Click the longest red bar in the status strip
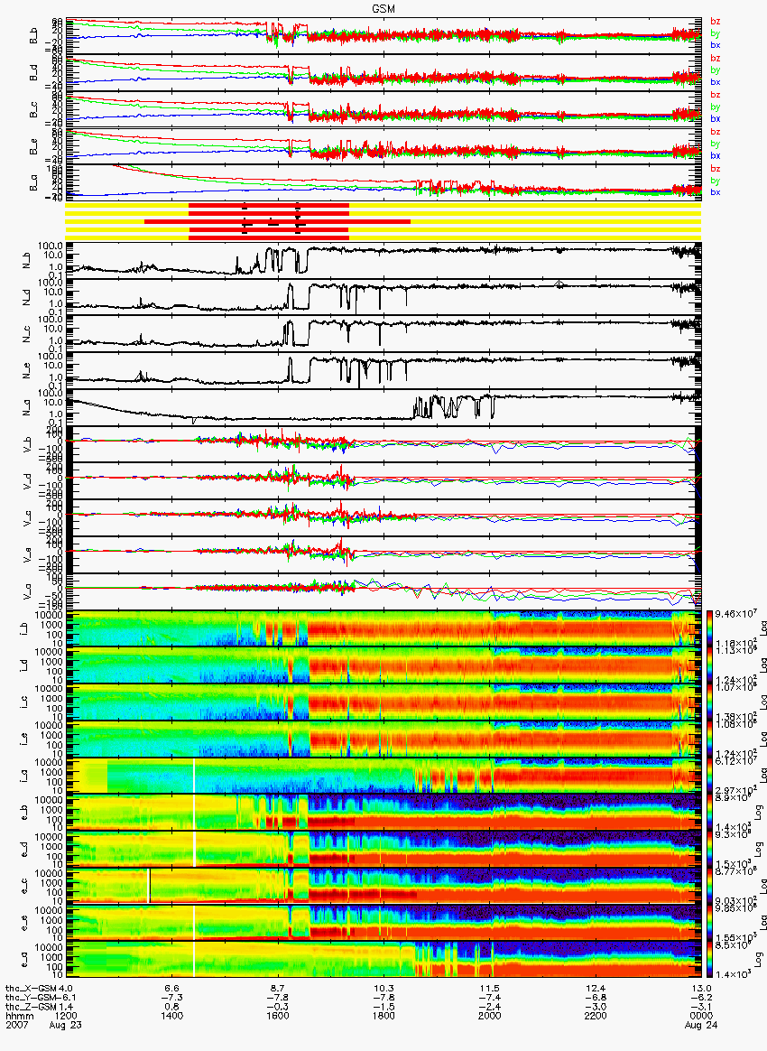 tap(277, 220)
